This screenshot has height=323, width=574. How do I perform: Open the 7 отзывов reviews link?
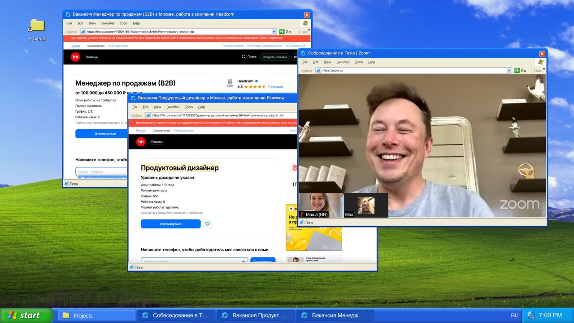point(275,87)
